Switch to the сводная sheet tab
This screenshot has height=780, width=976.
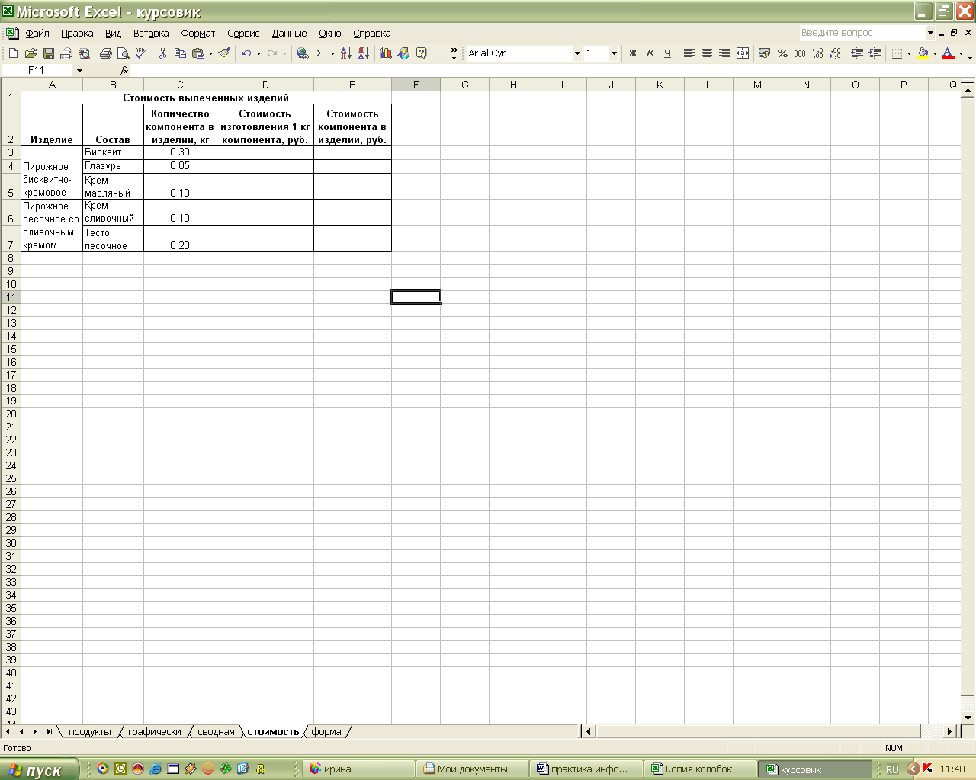pos(216,732)
